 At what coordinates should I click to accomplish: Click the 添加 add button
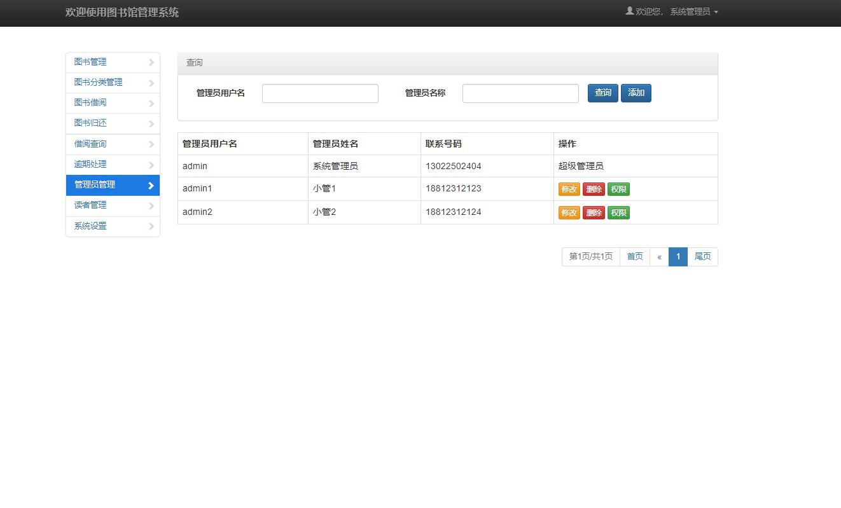coord(636,93)
